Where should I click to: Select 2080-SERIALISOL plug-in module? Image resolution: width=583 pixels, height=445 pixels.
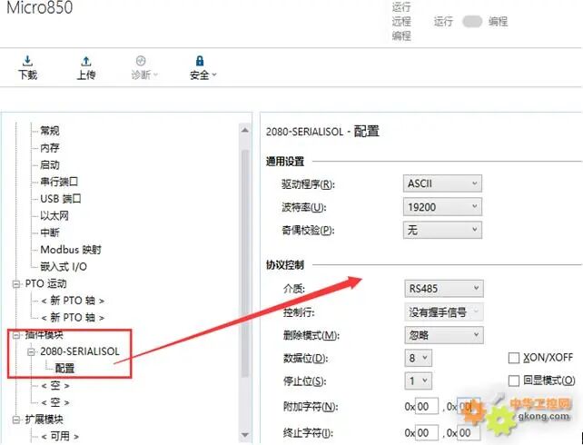click(80, 351)
